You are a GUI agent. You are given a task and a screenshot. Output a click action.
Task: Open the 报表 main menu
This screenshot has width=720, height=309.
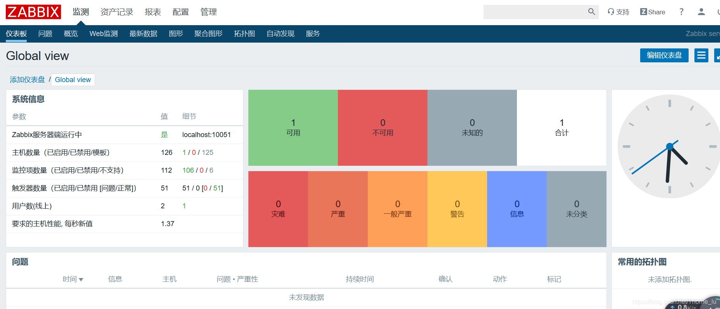coord(153,12)
